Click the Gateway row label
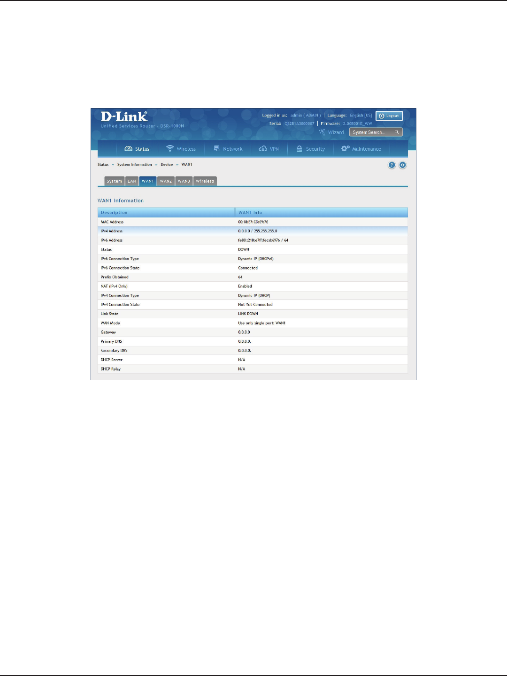 click(x=108, y=332)
